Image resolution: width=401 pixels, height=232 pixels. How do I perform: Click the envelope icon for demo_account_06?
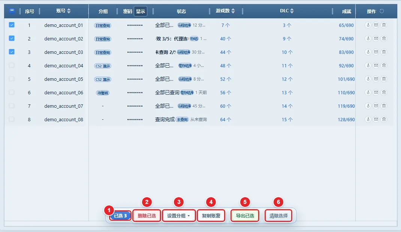tap(376, 92)
